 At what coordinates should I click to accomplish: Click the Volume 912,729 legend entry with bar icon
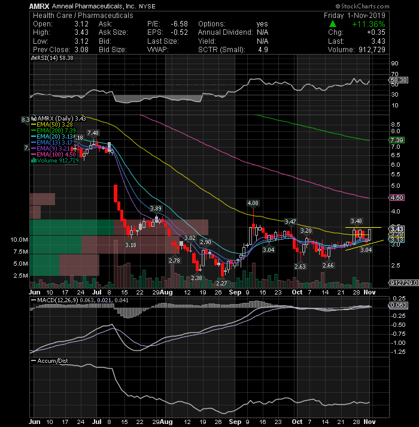[55, 160]
